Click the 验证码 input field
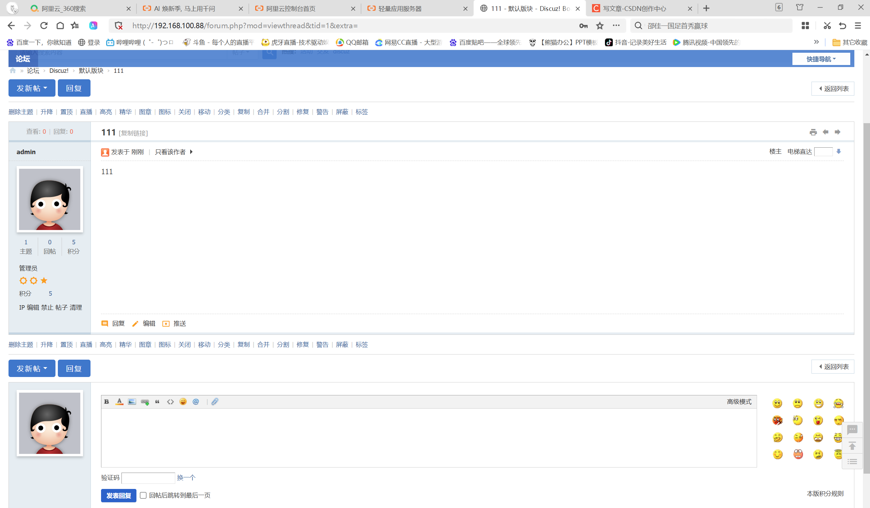 tap(148, 478)
